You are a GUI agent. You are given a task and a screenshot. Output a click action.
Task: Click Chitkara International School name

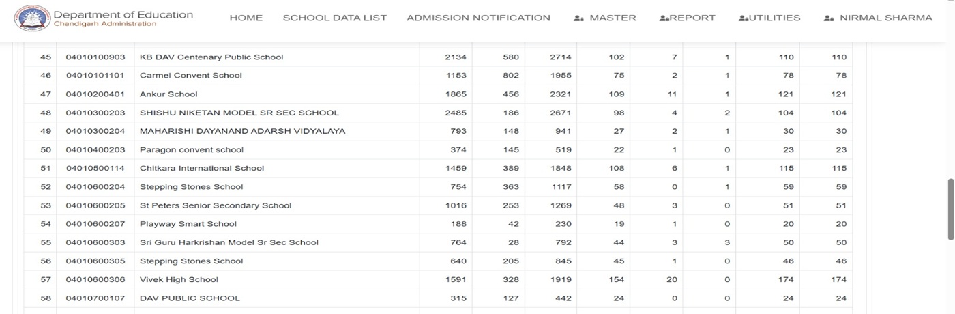201,168
